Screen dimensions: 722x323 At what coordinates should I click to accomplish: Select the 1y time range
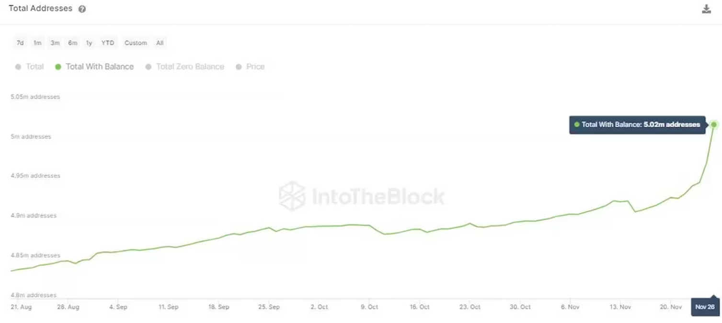click(89, 43)
